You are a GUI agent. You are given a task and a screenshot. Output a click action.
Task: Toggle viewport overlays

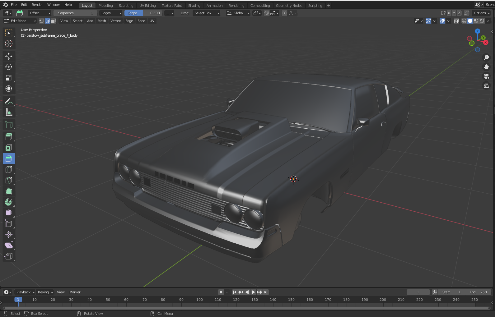coord(442,21)
